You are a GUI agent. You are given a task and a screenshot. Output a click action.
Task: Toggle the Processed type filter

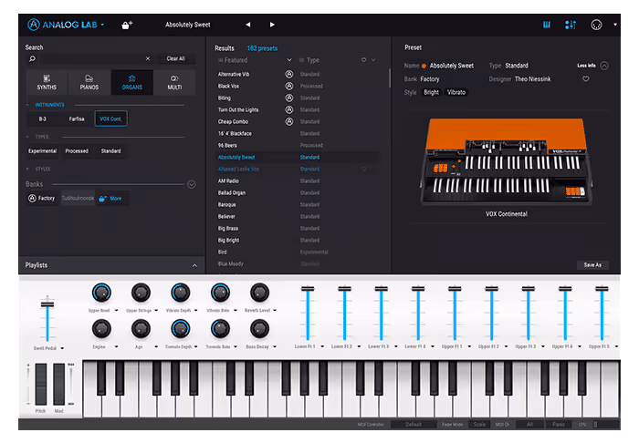[x=77, y=151]
